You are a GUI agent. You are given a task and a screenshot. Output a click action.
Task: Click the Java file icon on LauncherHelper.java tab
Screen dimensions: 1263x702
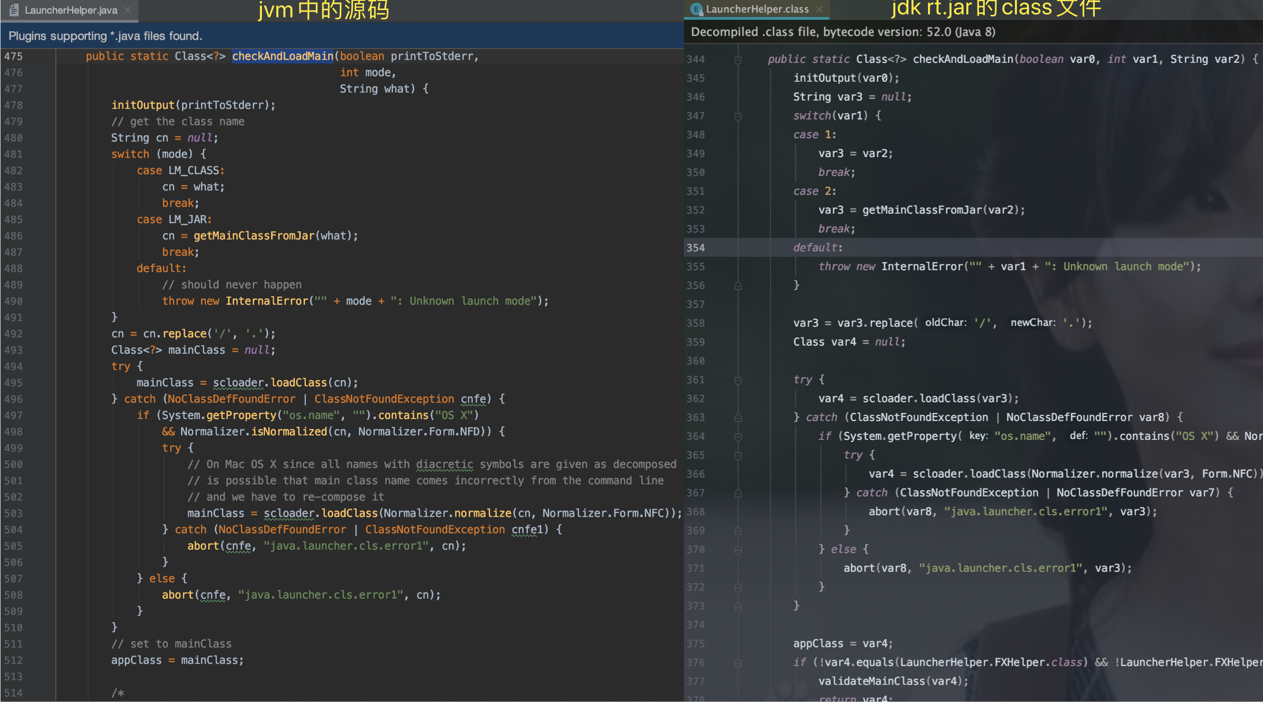click(14, 10)
